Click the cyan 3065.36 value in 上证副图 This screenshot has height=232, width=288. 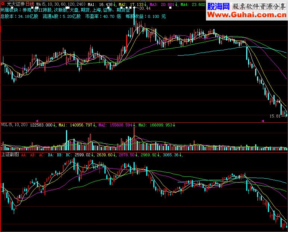170,155
